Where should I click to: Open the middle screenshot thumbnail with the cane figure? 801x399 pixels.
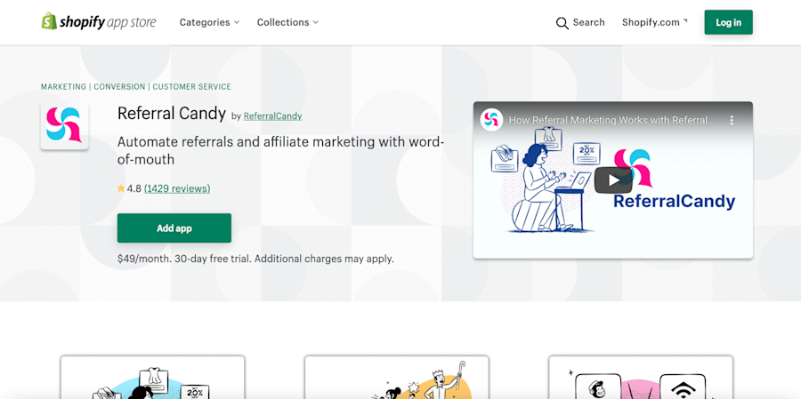pyautogui.click(x=396, y=378)
